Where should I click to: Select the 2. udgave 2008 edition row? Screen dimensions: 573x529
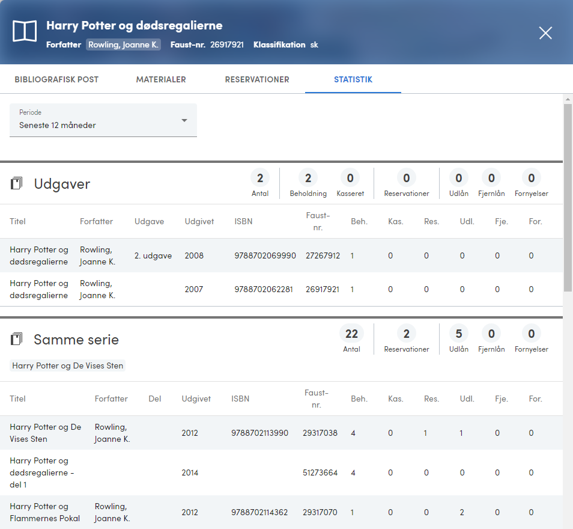click(281, 255)
